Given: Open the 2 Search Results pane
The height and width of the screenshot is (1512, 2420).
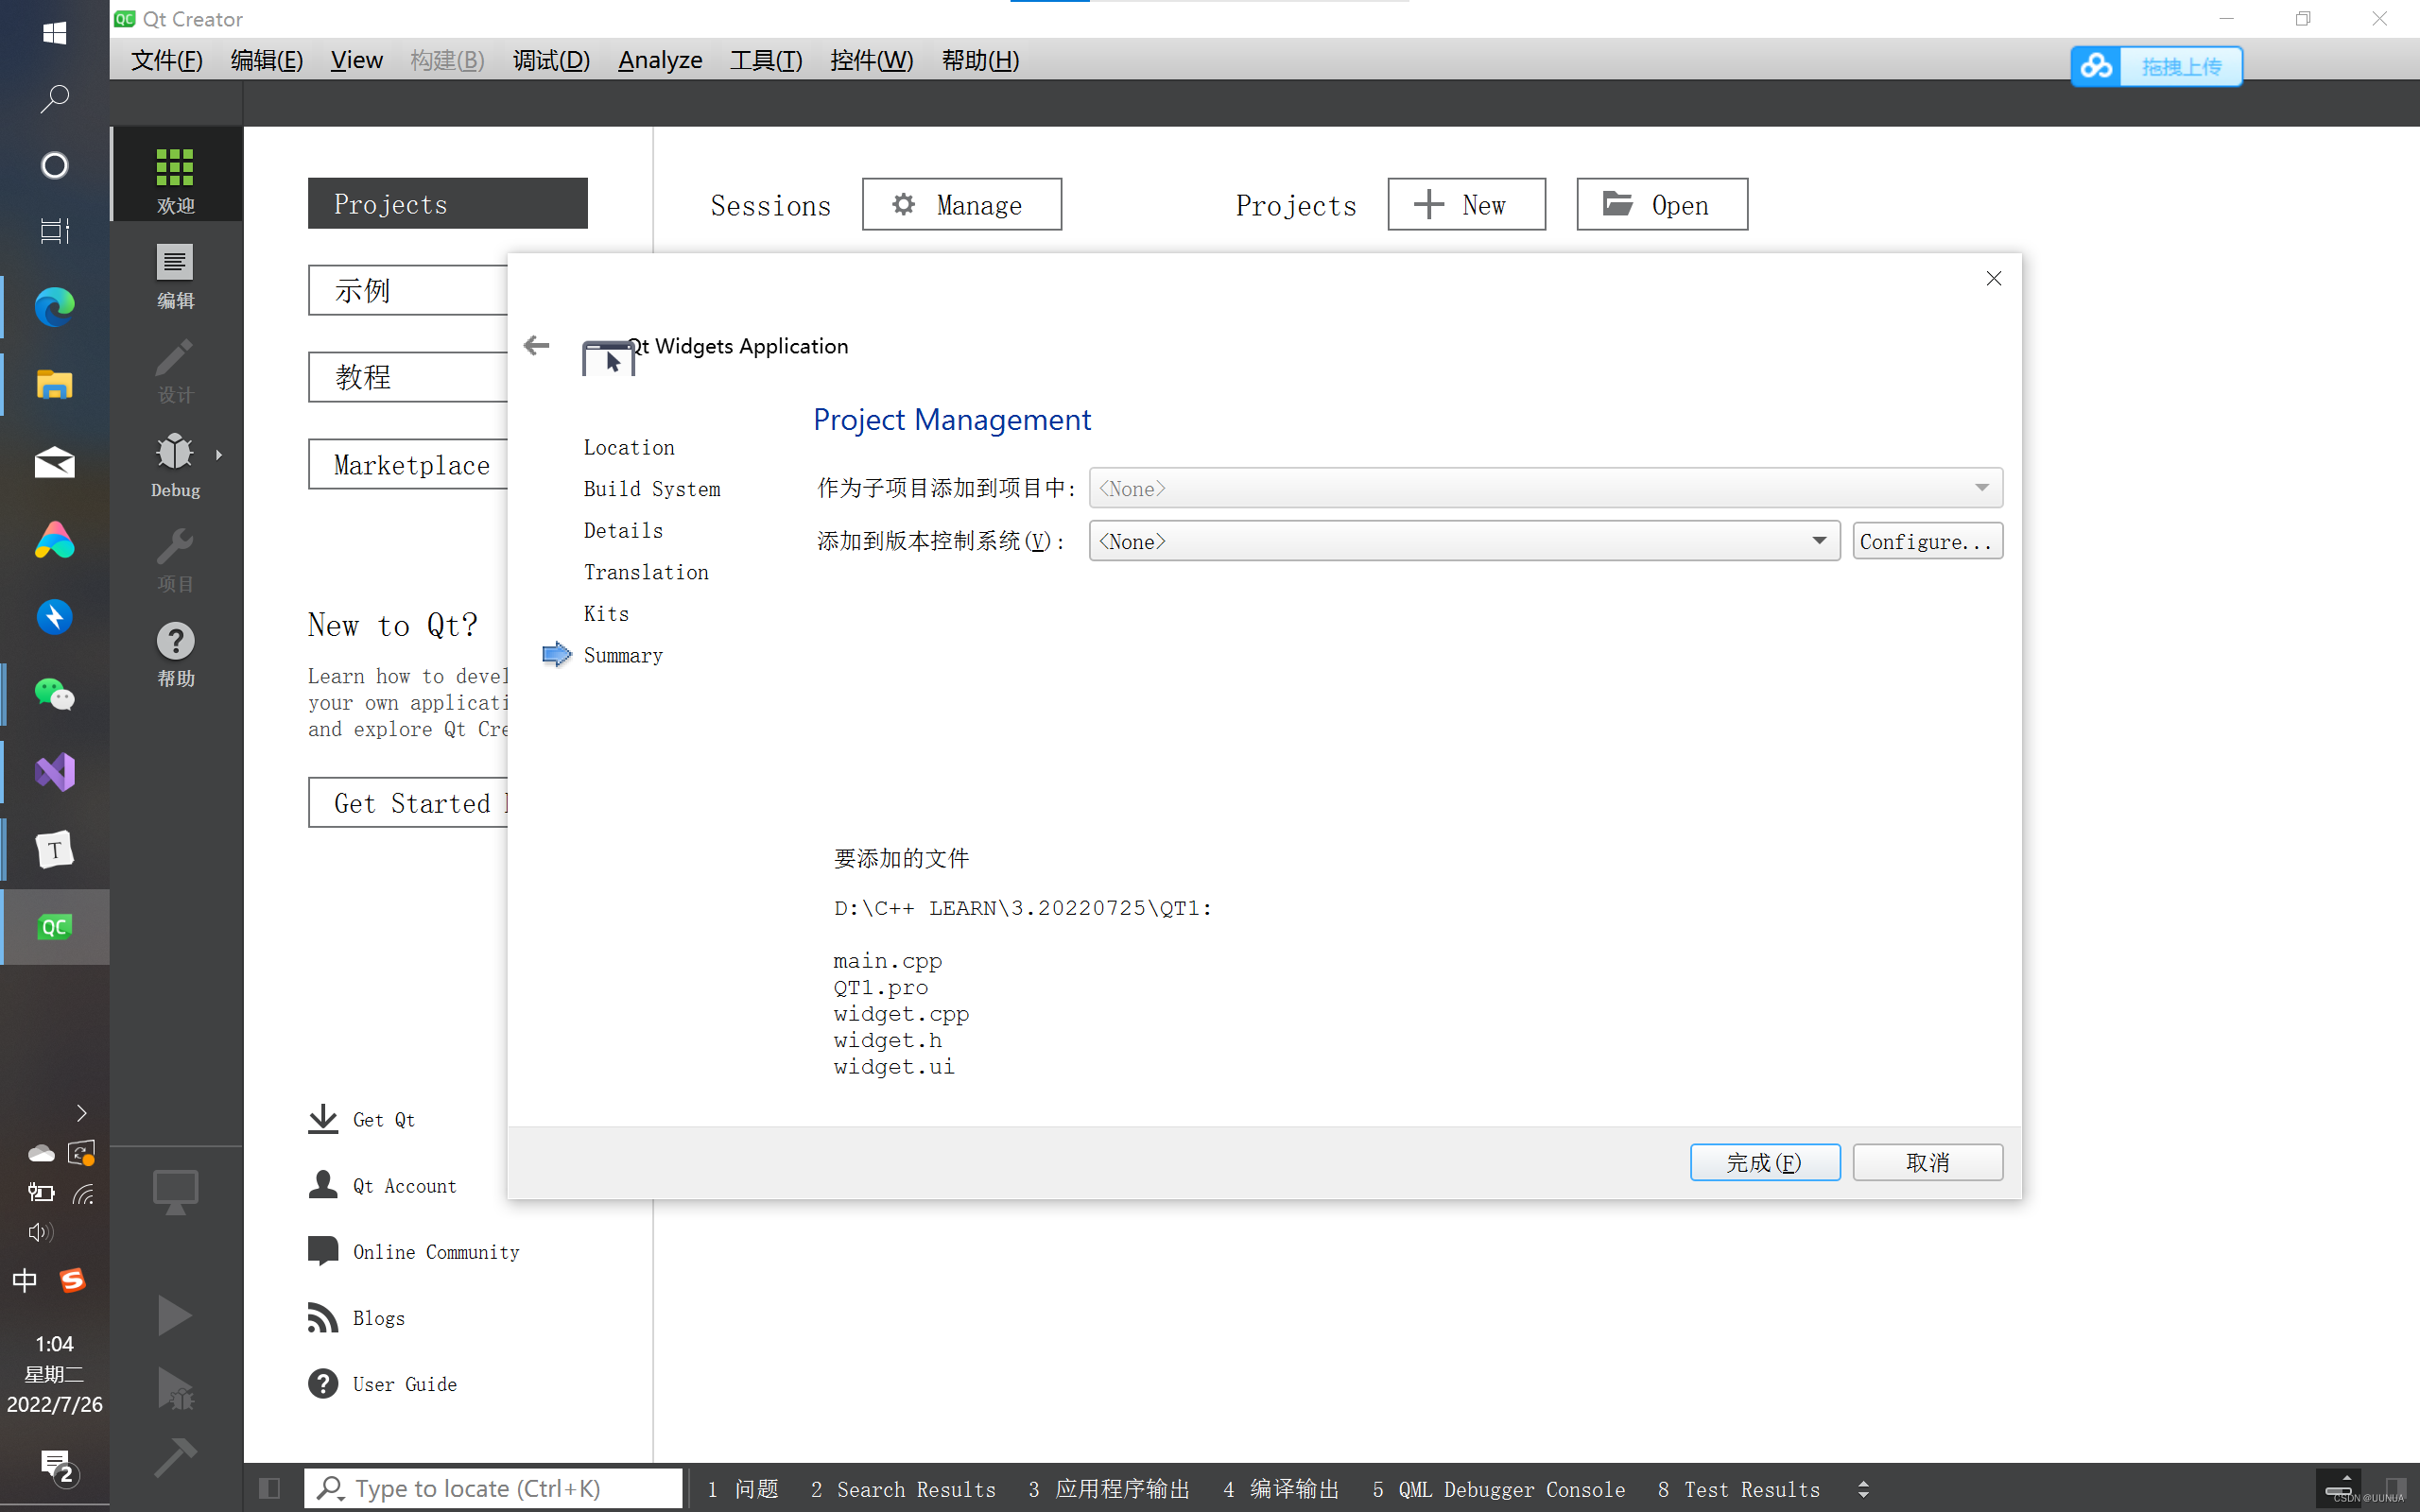Looking at the screenshot, I should pyautogui.click(x=903, y=1489).
